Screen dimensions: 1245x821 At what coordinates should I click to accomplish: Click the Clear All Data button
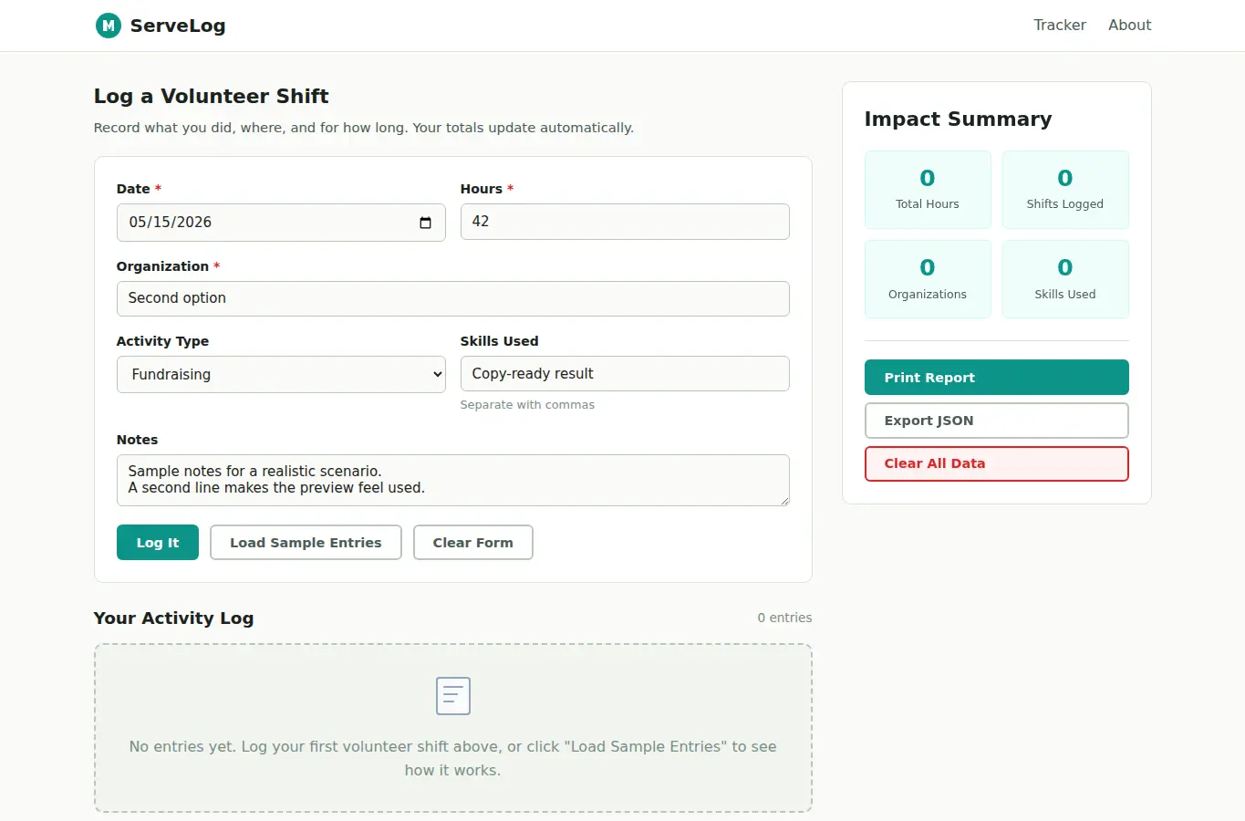(996, 463)
